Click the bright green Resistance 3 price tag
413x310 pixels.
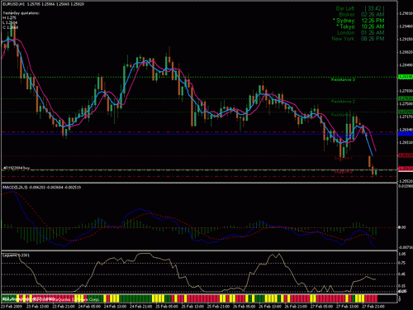coord(406,77)
